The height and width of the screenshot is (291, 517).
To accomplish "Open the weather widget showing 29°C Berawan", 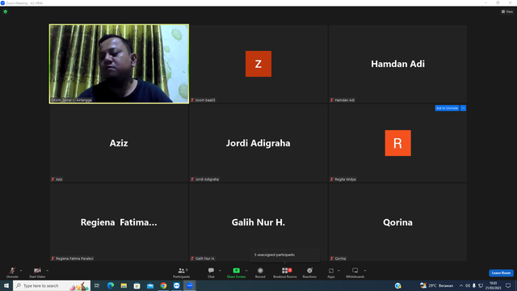I will [x=436, y=285].
